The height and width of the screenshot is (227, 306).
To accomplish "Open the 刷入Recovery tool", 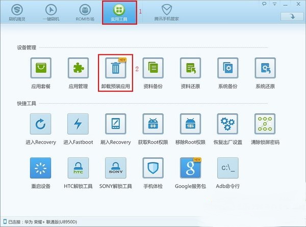I will [116, 124].
